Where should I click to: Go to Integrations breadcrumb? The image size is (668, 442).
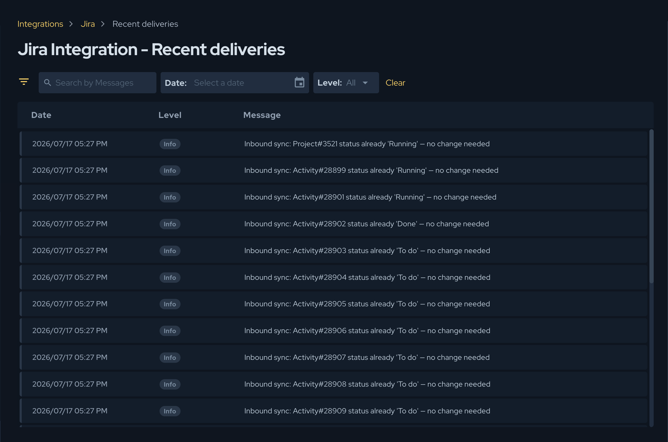[40, 24]
